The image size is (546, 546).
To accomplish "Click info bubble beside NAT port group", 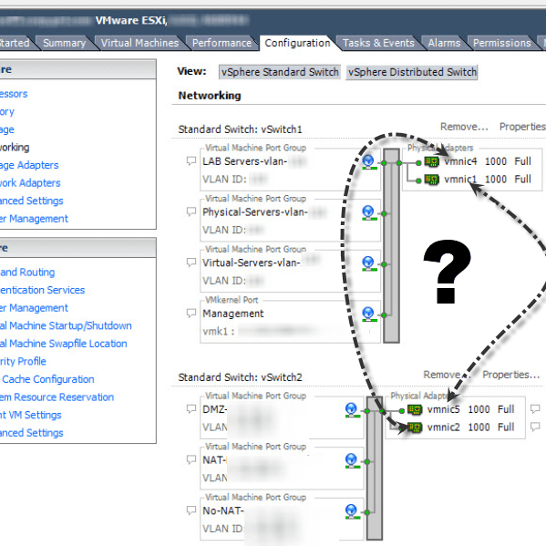I will (191, 459).
